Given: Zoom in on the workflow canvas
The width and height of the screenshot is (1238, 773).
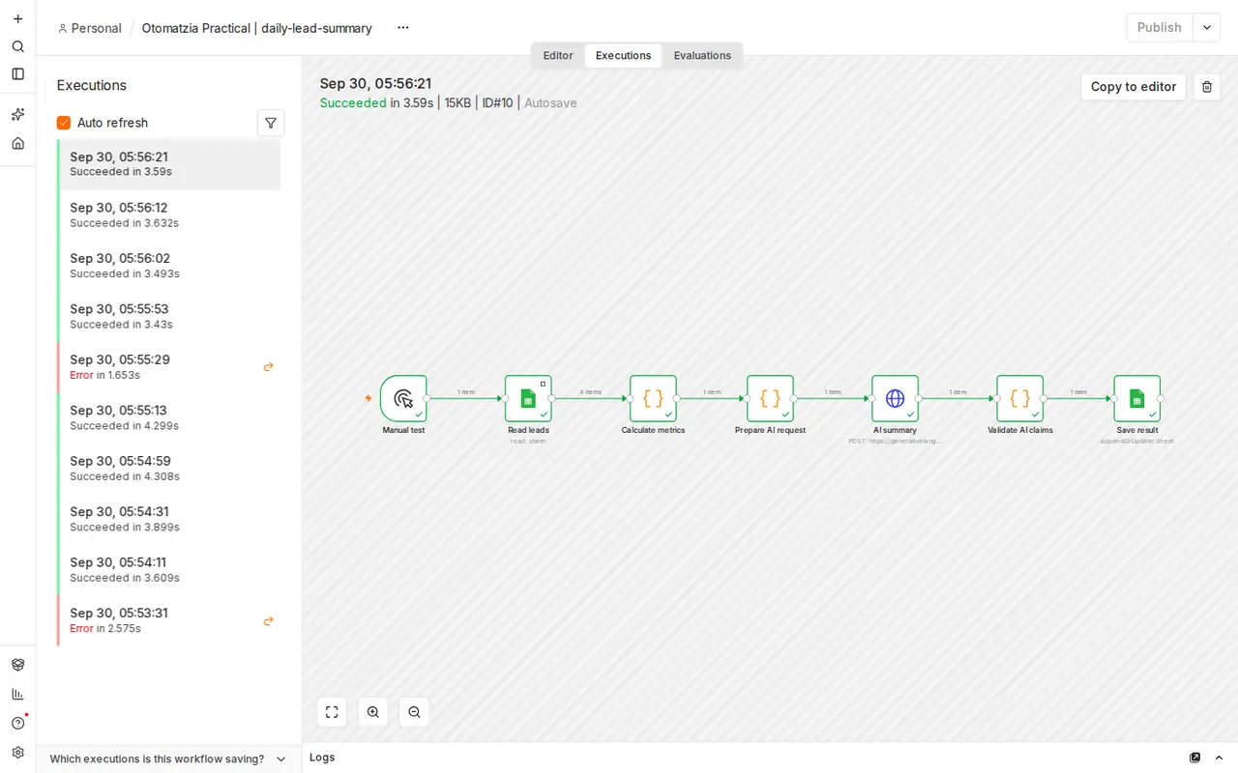Looking at the screenshot, I should 373,712.
